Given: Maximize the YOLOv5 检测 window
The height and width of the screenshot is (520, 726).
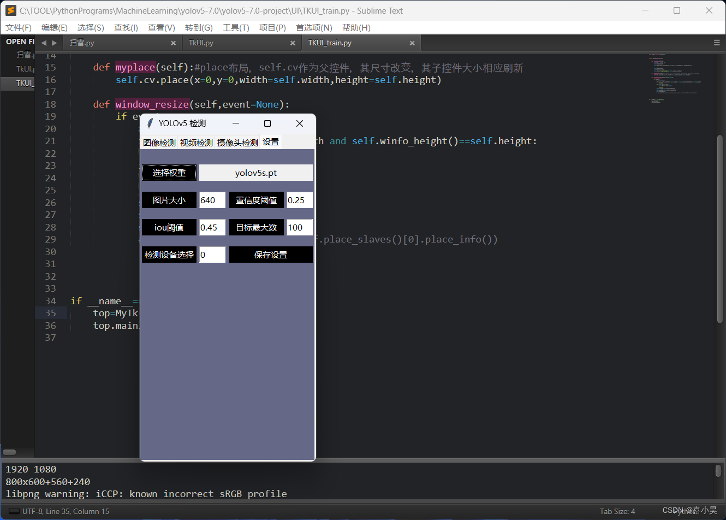Looking at the screenshot, I should (267, 123).
